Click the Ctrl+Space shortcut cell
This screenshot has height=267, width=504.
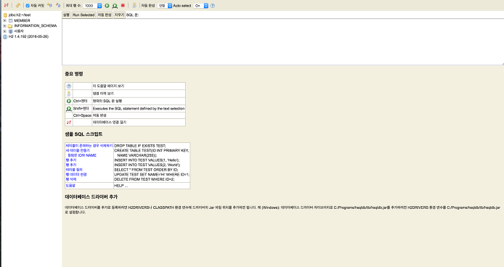pos(82,115)
